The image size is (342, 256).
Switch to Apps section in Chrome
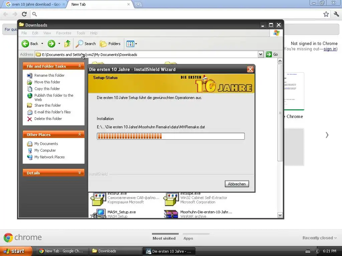(188, 238)
